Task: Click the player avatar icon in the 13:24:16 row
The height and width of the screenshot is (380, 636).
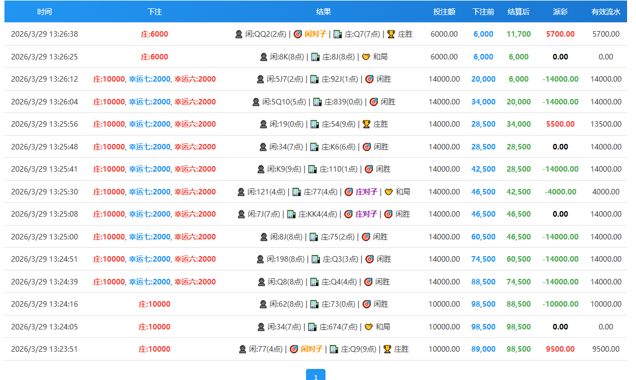Action: tap(263, 304)
